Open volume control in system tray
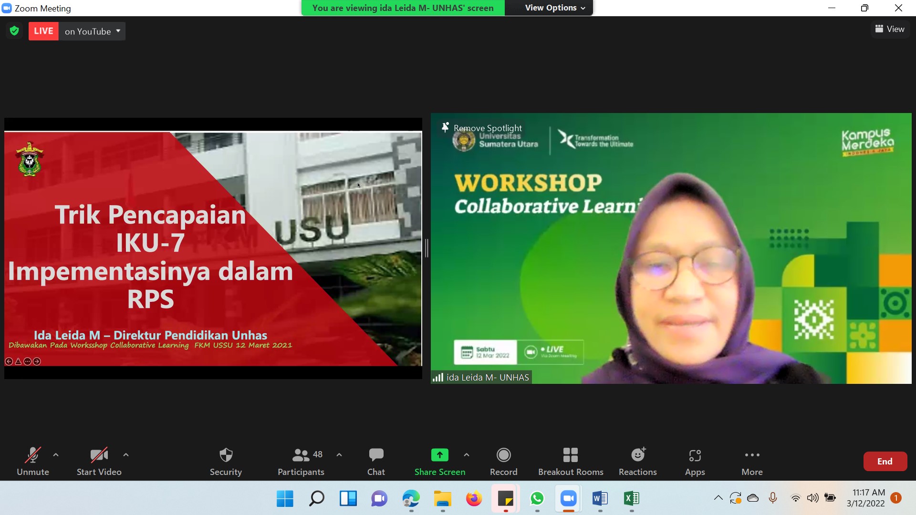 pos(812,498)
